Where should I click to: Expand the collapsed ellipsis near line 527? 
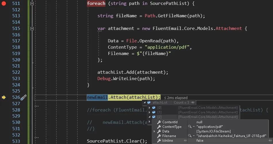click(x=36, y=106)
